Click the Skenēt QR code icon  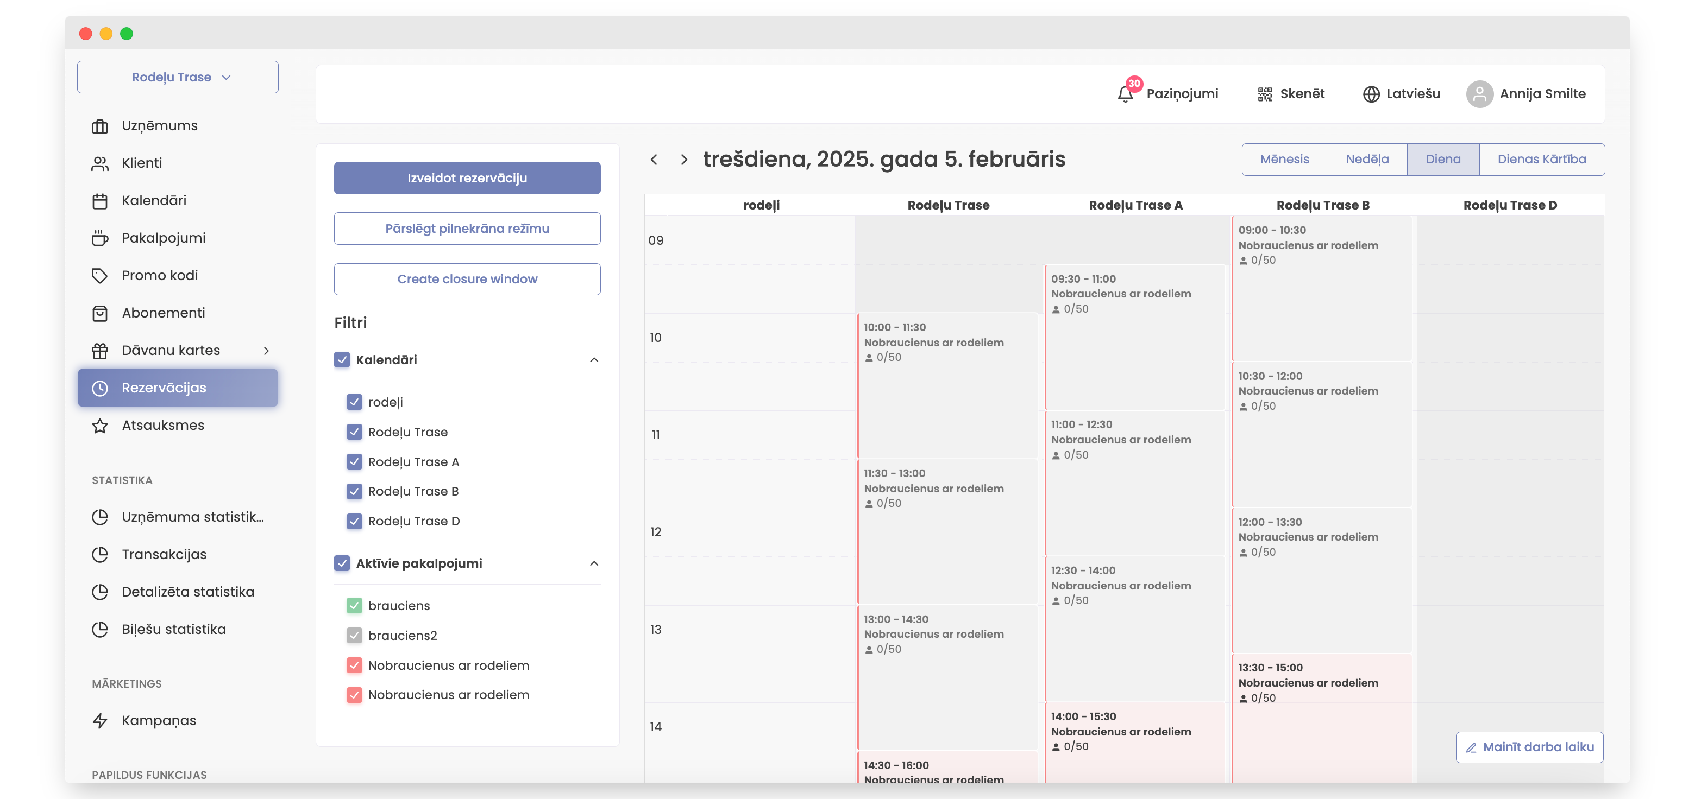tap(1264, 94)
